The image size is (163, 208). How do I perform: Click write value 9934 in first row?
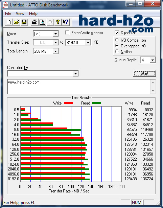tap(133, 110)
